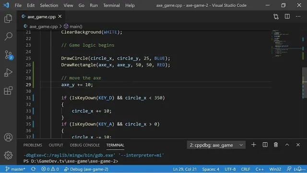Open the Selection menu

click(49, 5)
